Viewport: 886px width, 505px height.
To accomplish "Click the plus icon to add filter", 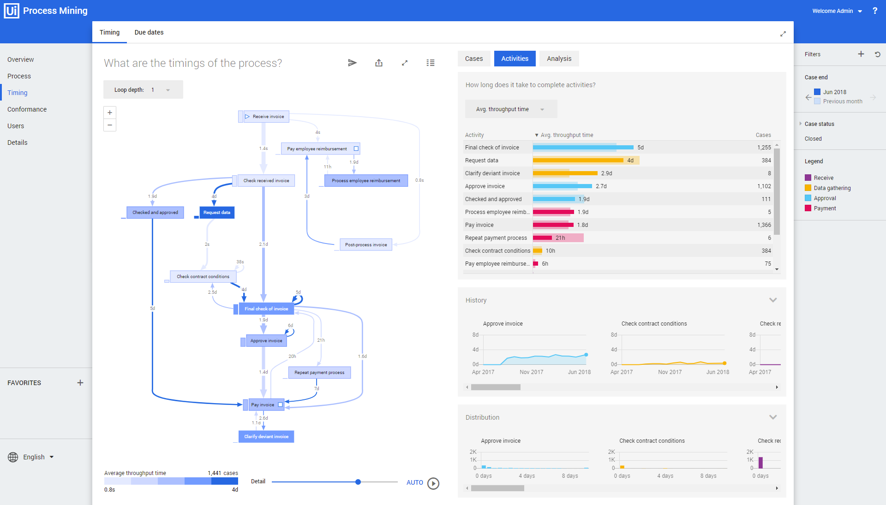I will click(861, 54).
